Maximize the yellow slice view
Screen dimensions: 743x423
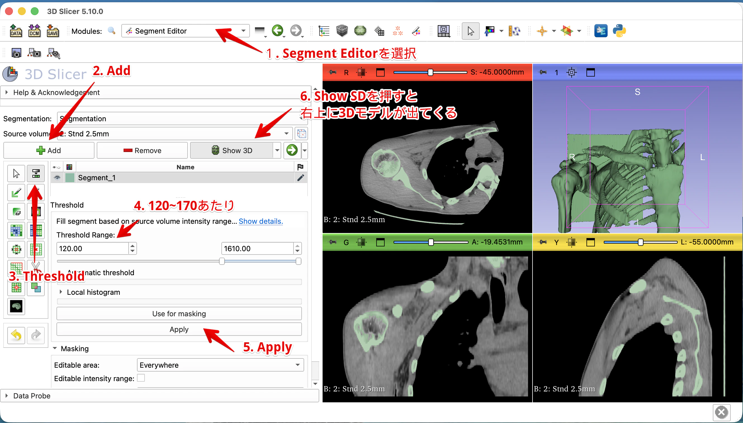(x=590, y=242)
